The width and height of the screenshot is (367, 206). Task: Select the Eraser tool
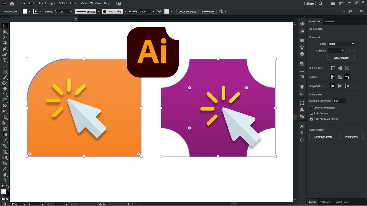pos(5,89)
